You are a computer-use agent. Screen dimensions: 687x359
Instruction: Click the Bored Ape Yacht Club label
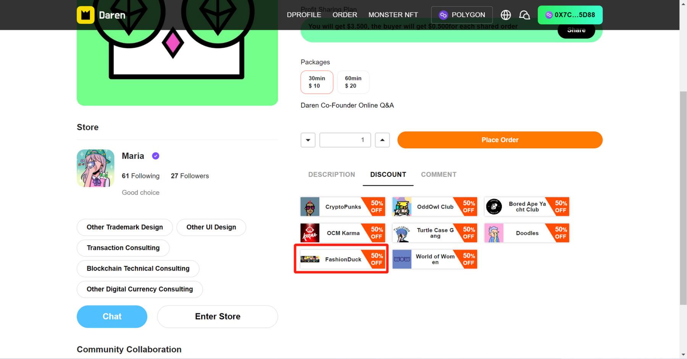[527, 207]
